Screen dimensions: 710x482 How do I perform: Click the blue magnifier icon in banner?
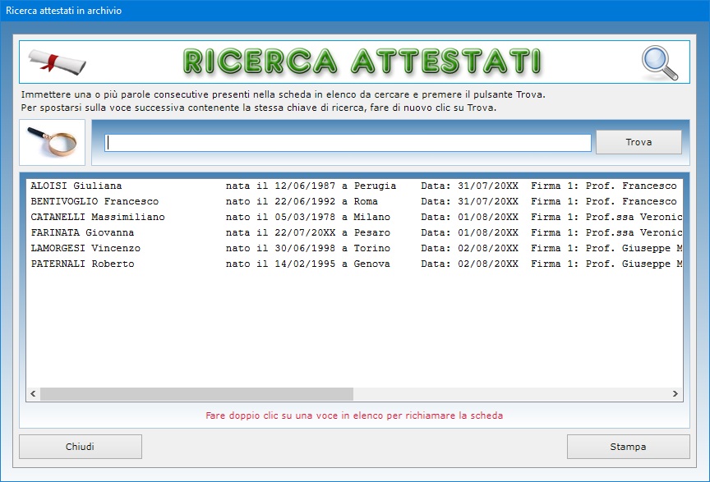[660, 62]
